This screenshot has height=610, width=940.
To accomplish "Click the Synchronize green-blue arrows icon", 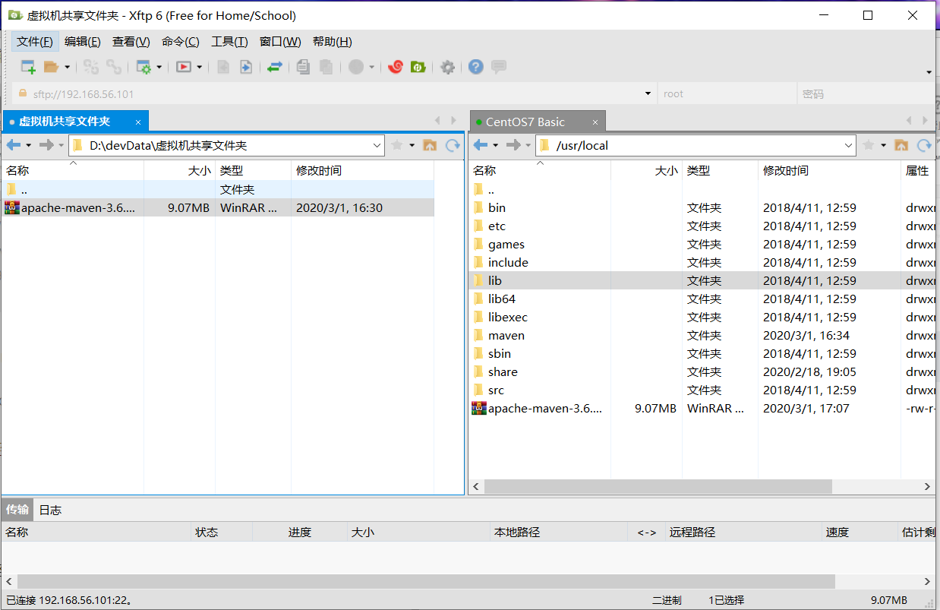I will [274, 67].
